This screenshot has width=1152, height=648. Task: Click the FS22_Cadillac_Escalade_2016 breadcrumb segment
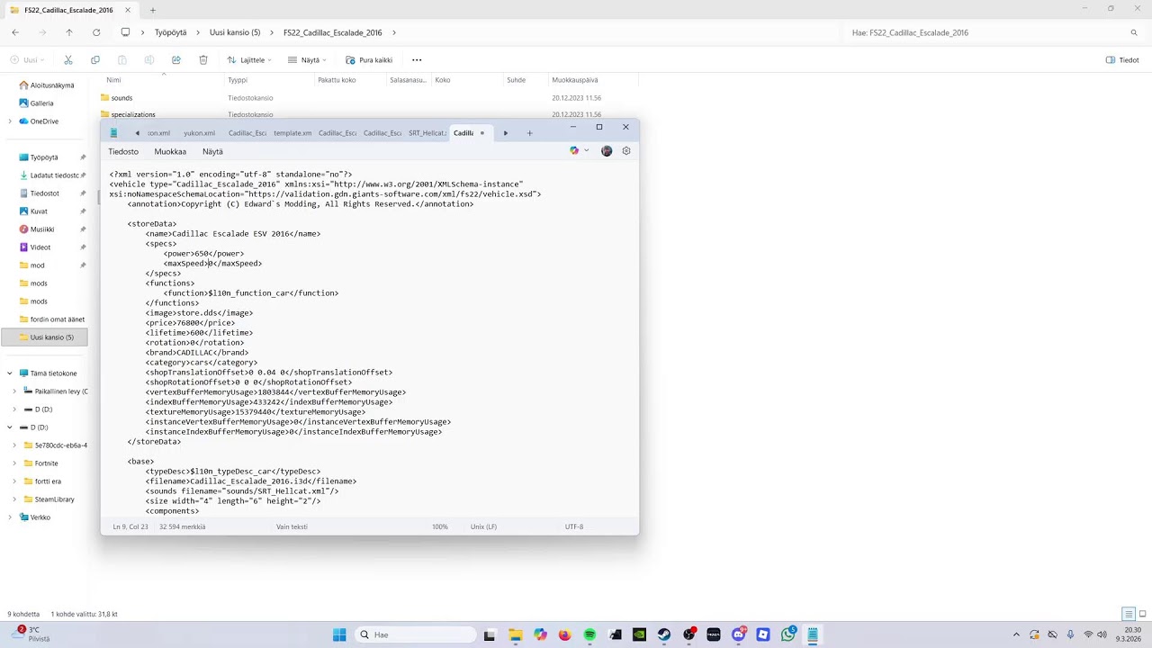point(332,32)
